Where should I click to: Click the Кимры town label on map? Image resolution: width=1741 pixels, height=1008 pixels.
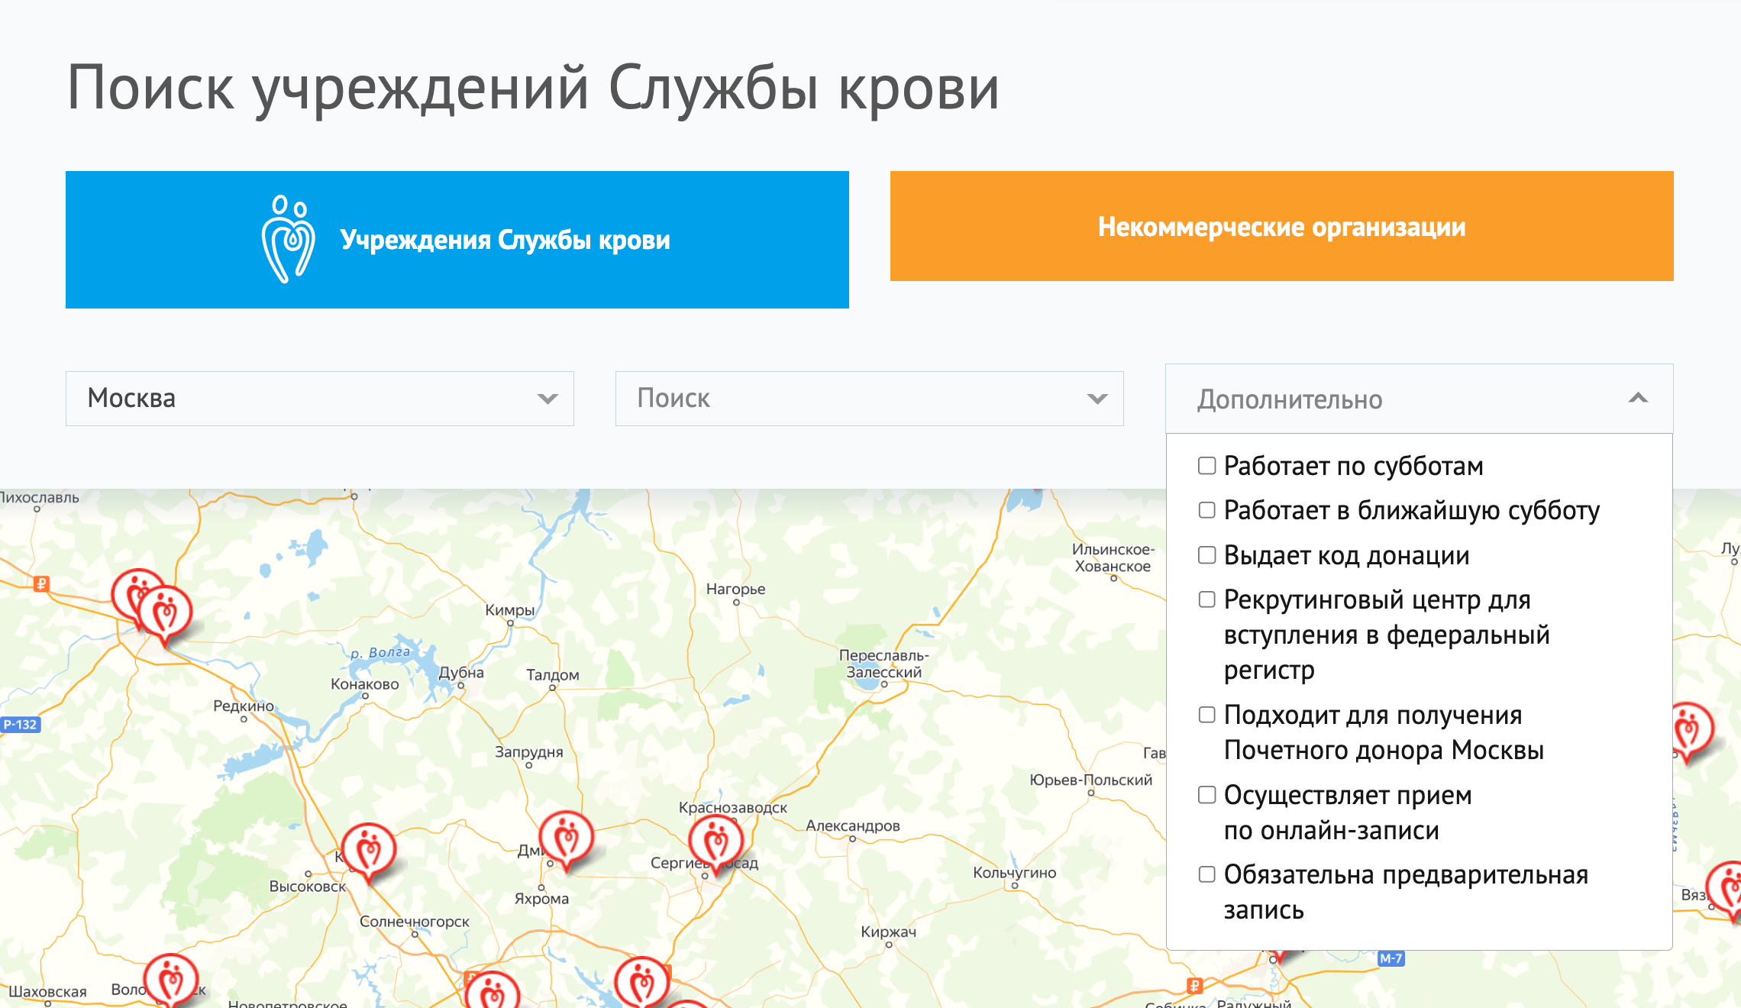pos(510,610)
